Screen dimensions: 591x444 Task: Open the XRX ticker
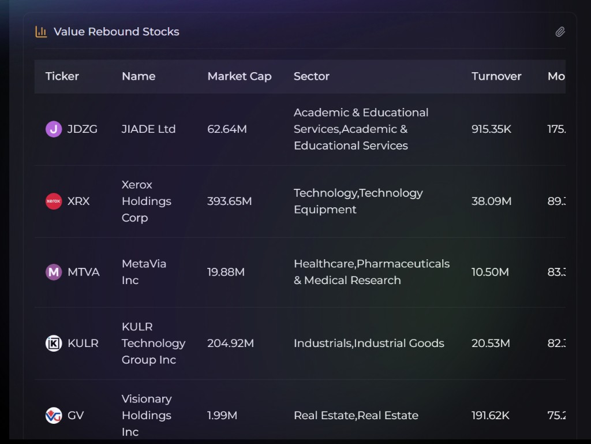click(78, 202)
